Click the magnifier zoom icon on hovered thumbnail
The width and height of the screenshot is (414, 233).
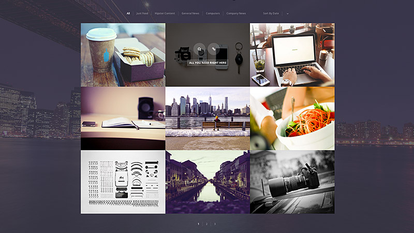click(x=200, y=50)
